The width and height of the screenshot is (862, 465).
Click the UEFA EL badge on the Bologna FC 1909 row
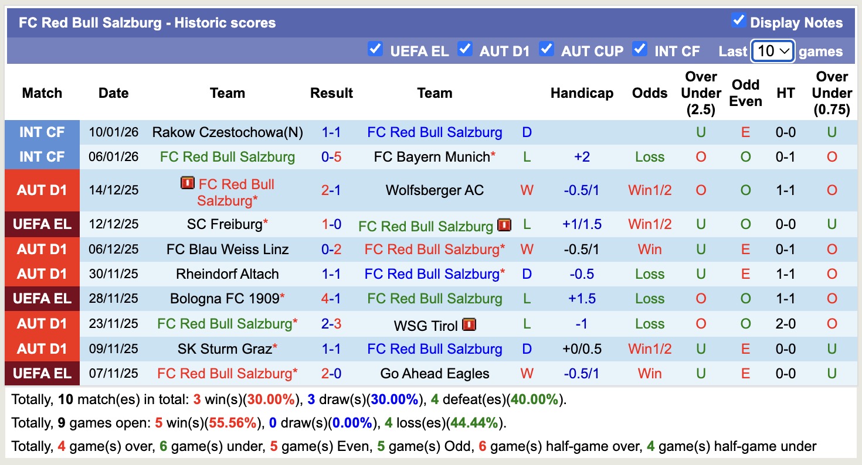[x=42, y=299]
